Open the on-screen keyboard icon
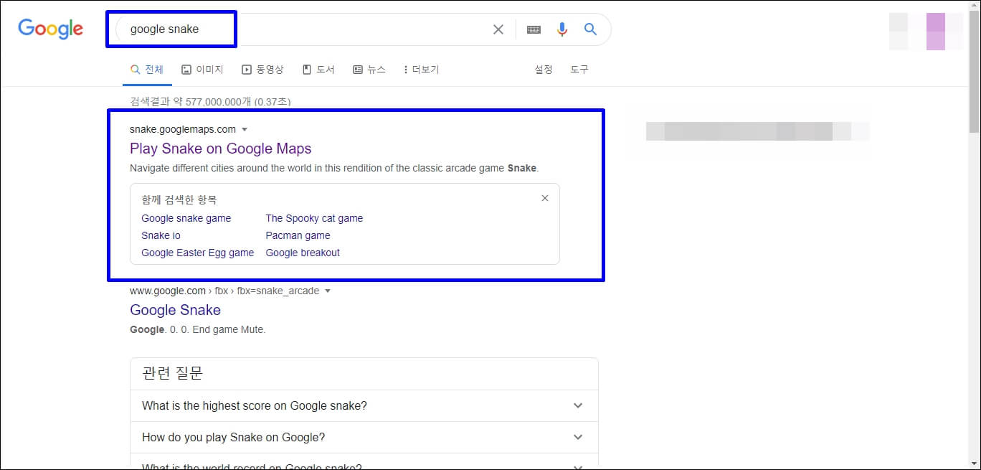The width and height of the screenshot is (981, 470). (x=534, y=29)
